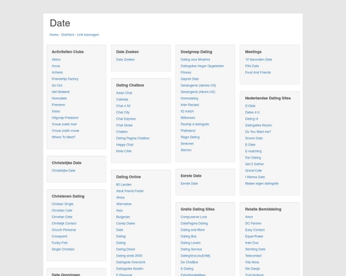346x276 pixels.
Task: Open the Compuserve Love link
Action: click(x=194, y=217)
